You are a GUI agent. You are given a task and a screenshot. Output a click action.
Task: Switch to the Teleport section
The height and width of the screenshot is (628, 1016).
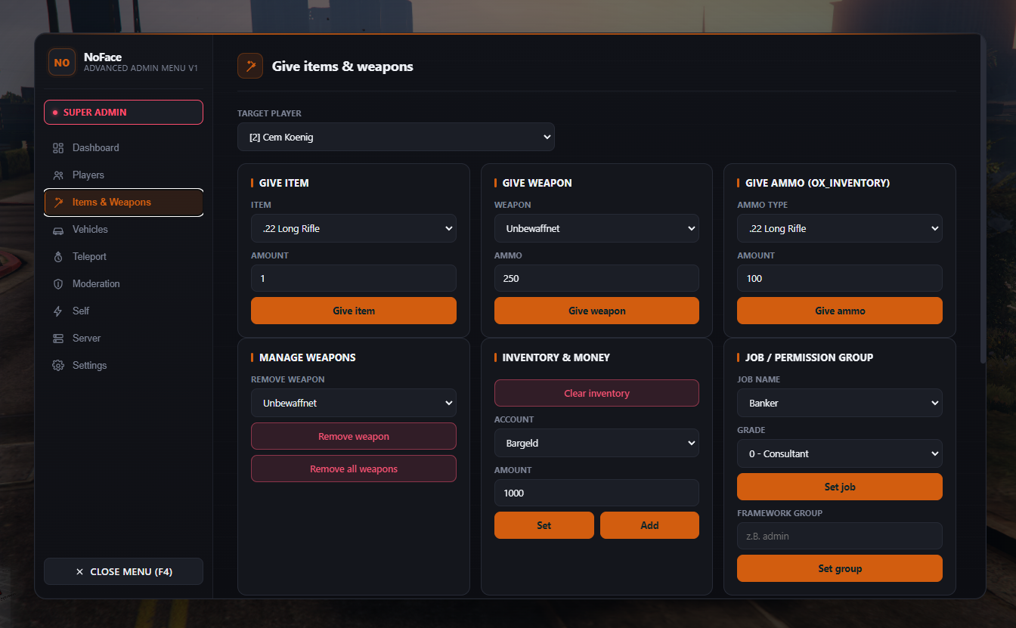click(123, 257)
